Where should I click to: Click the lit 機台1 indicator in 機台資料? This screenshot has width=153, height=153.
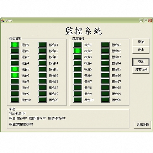coord(15,45)
